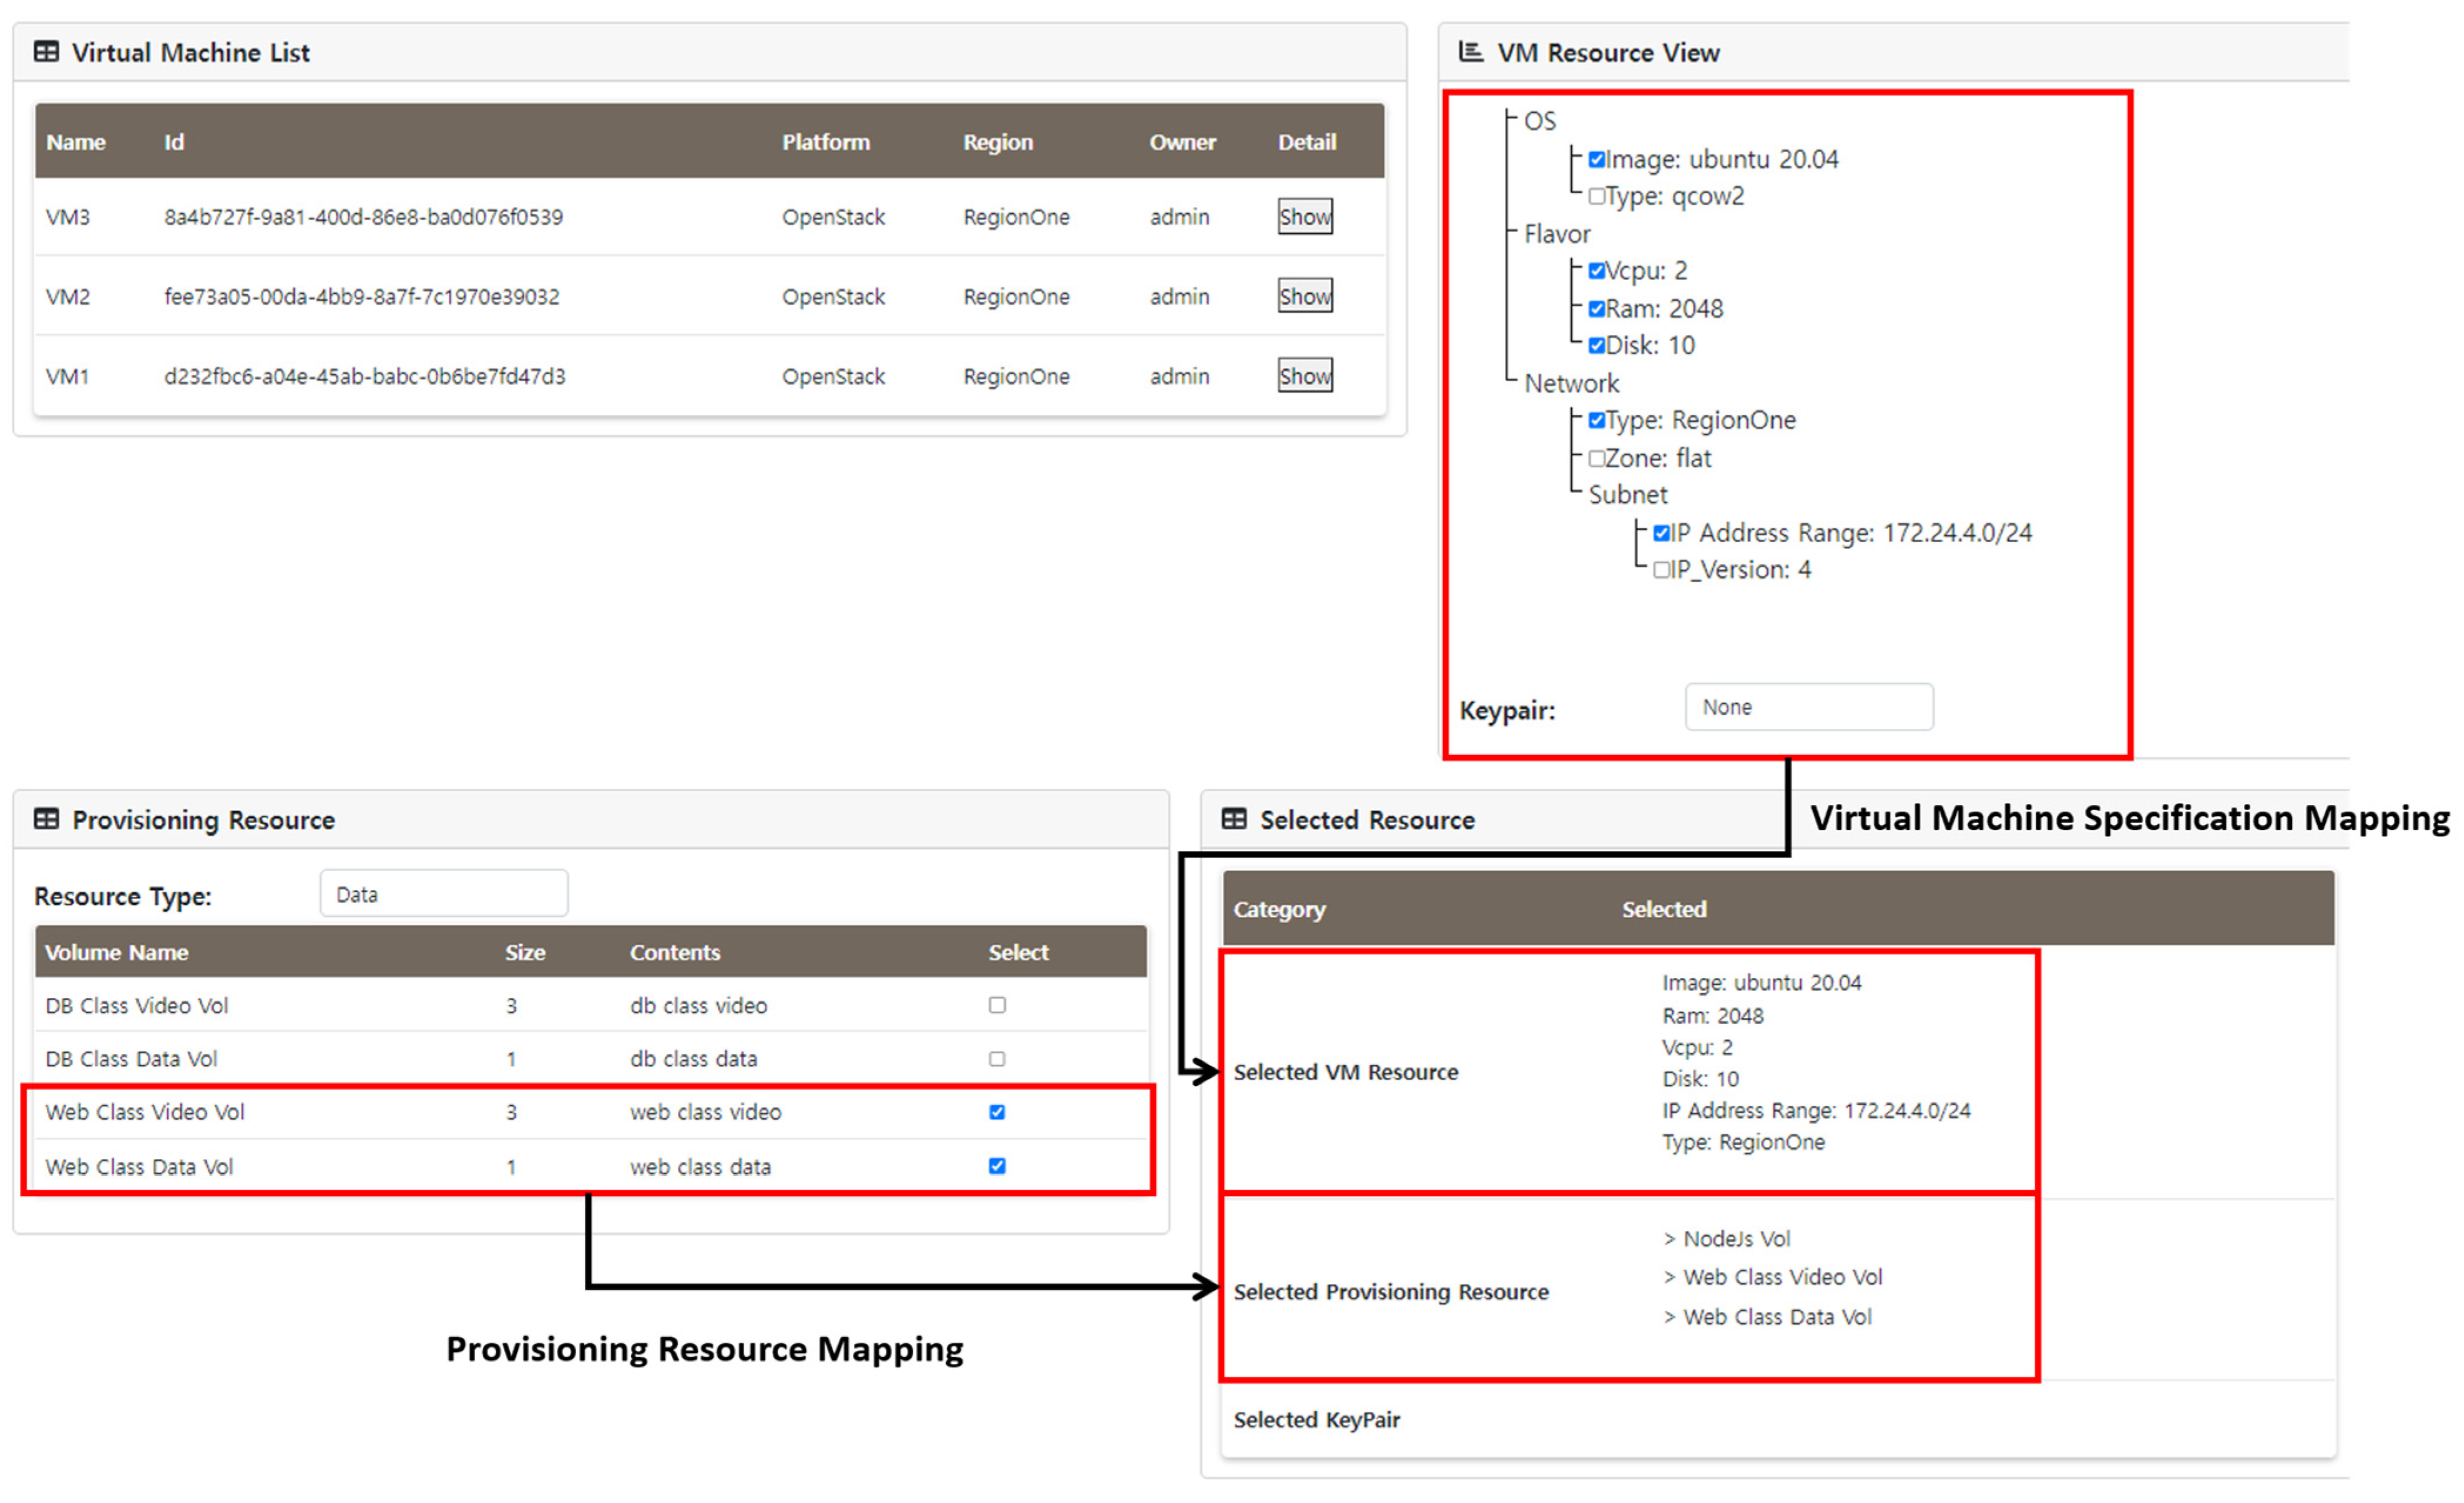Show details for VM1
This screenshot has width=2464, height=1503.
pyautogui.click(x=1305, y=376)
